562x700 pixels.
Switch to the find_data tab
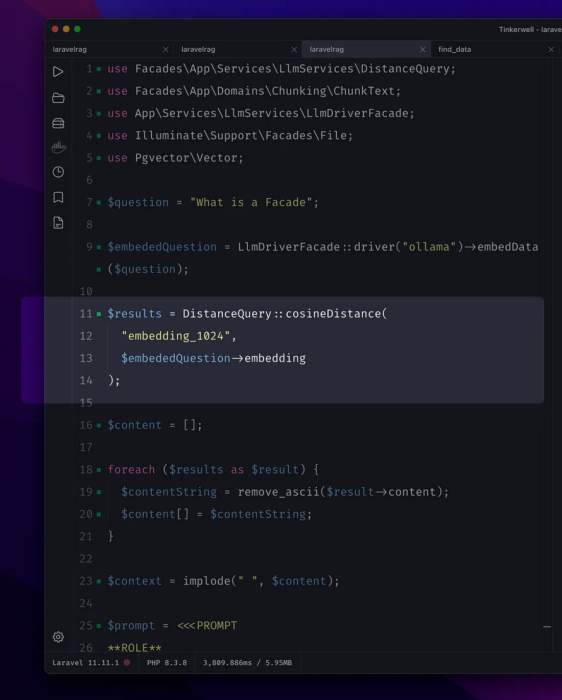coord(455,49)
